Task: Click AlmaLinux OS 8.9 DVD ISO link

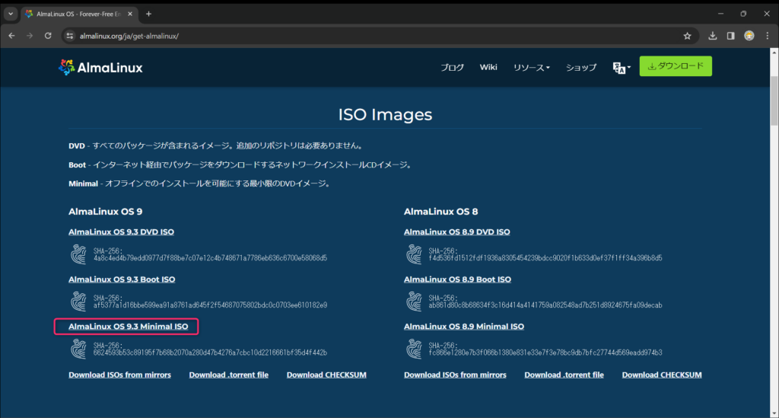Action: click(x=456, y=232)
